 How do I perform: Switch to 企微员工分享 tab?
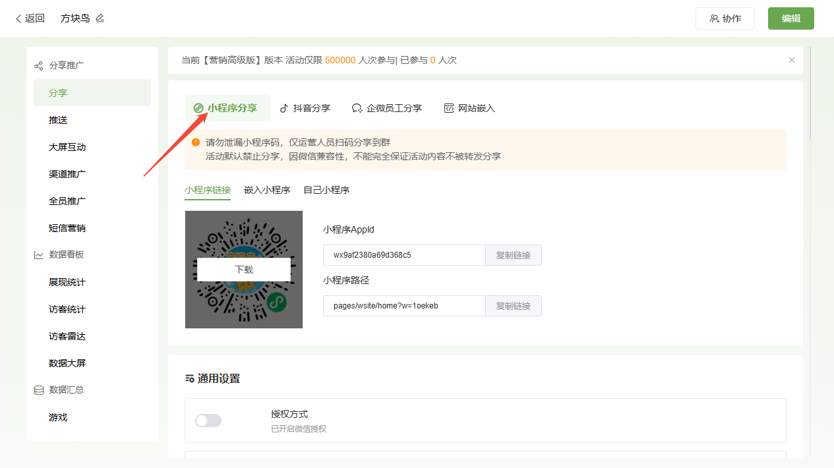tap(387, 108)
